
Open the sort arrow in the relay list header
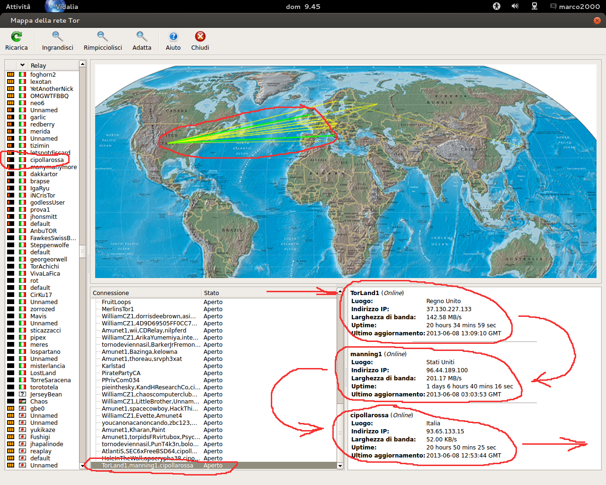tap(22, 65)
